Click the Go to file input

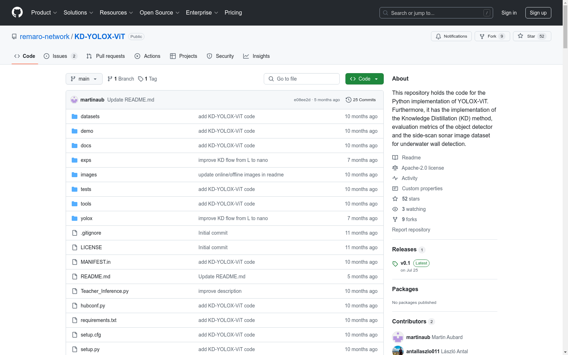click(302, 79)
